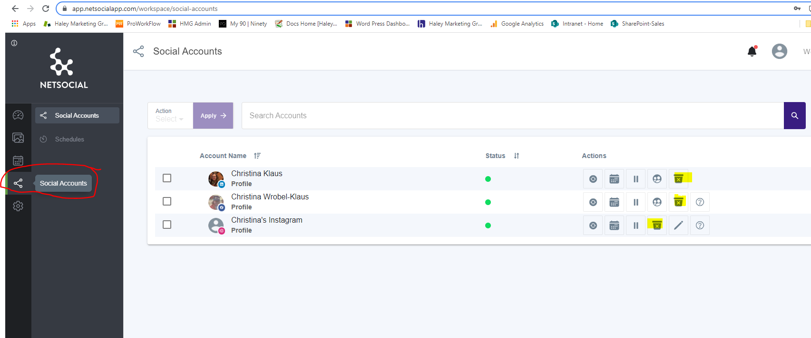Click Christina Wrobel-Klaus profile picture

point(216,202)
